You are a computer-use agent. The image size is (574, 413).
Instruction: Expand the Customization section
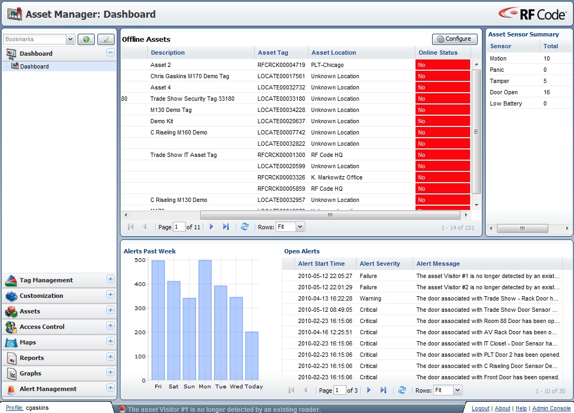pos(110,295)
